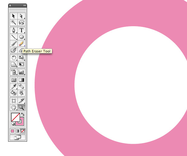Click the Tools panel dotted grip bar
187x156 pixels.
[x=17, y=9]
